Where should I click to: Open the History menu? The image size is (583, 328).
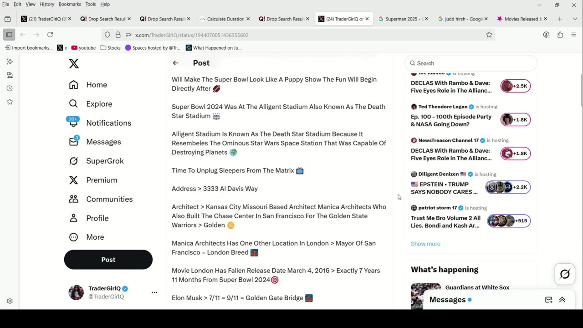47,4
